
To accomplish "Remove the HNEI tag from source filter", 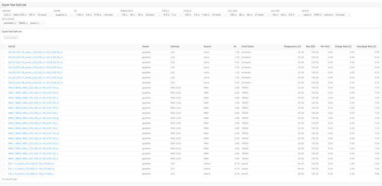I will (x=321, y=15).
